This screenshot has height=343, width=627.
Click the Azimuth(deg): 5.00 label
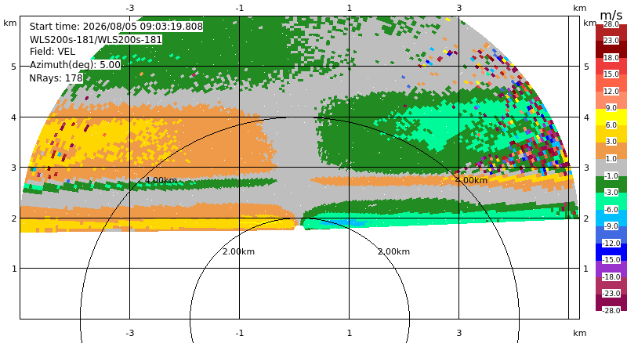click(74, 65)
